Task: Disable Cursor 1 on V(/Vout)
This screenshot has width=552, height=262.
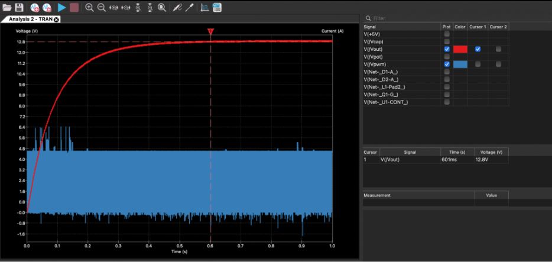Action: click(478, 49)
